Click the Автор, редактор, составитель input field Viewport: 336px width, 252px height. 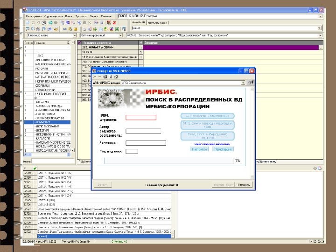tap(143, 131)
